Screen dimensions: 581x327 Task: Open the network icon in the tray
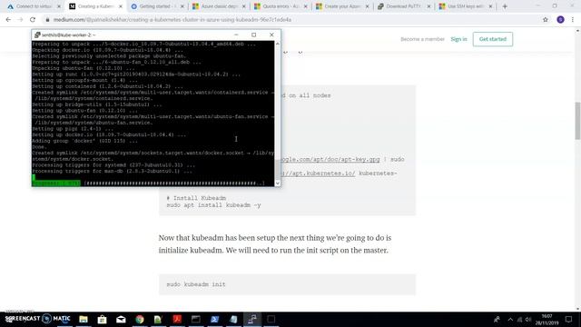(519, 320)
